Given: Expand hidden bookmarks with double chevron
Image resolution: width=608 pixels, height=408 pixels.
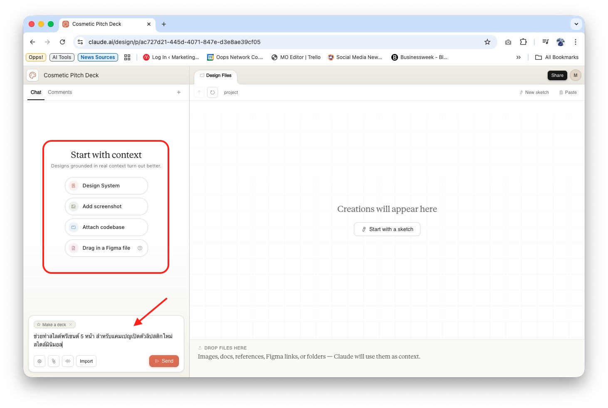Looking at the screenshot, I should pos(518,57).
